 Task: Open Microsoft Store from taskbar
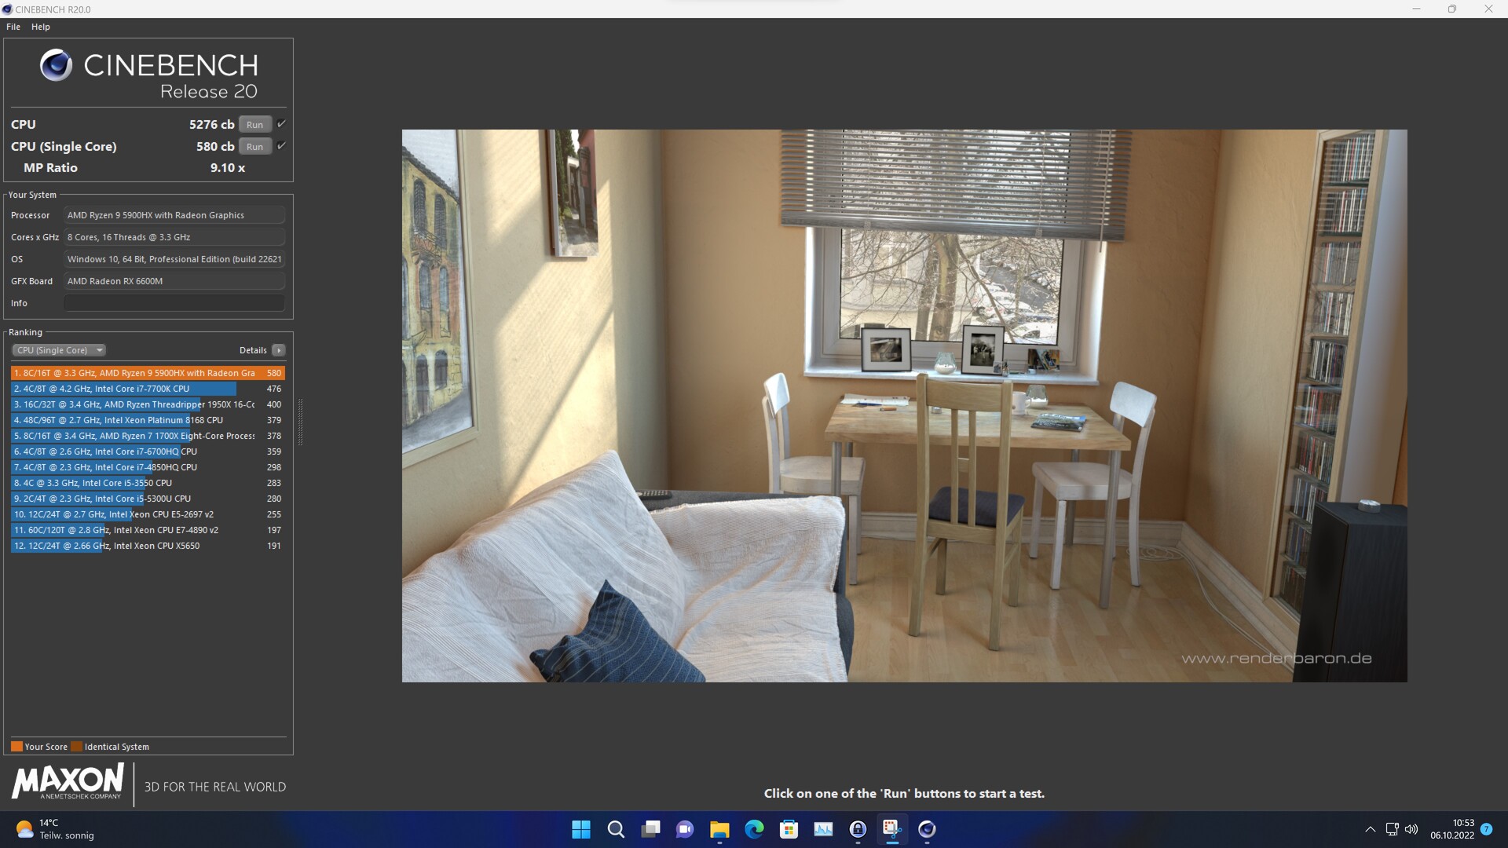[789, 829]
